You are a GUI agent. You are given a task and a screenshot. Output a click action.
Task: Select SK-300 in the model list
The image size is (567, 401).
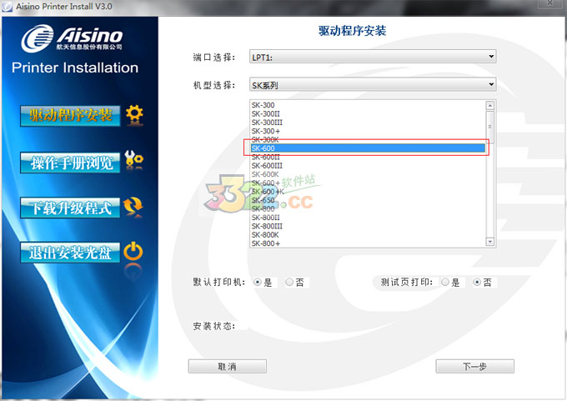coord(368,105)
